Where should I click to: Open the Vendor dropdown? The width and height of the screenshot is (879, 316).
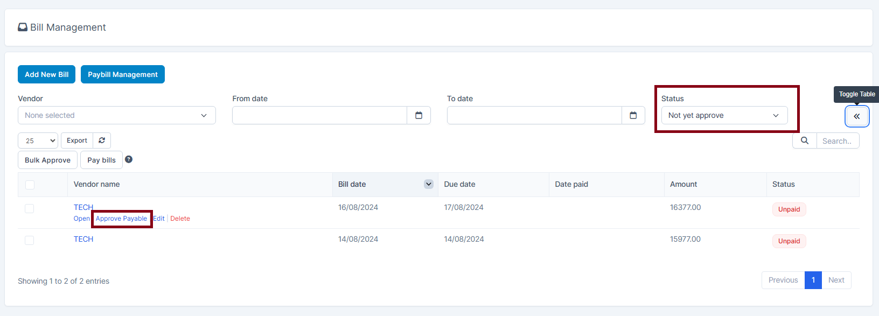[116, 115]
